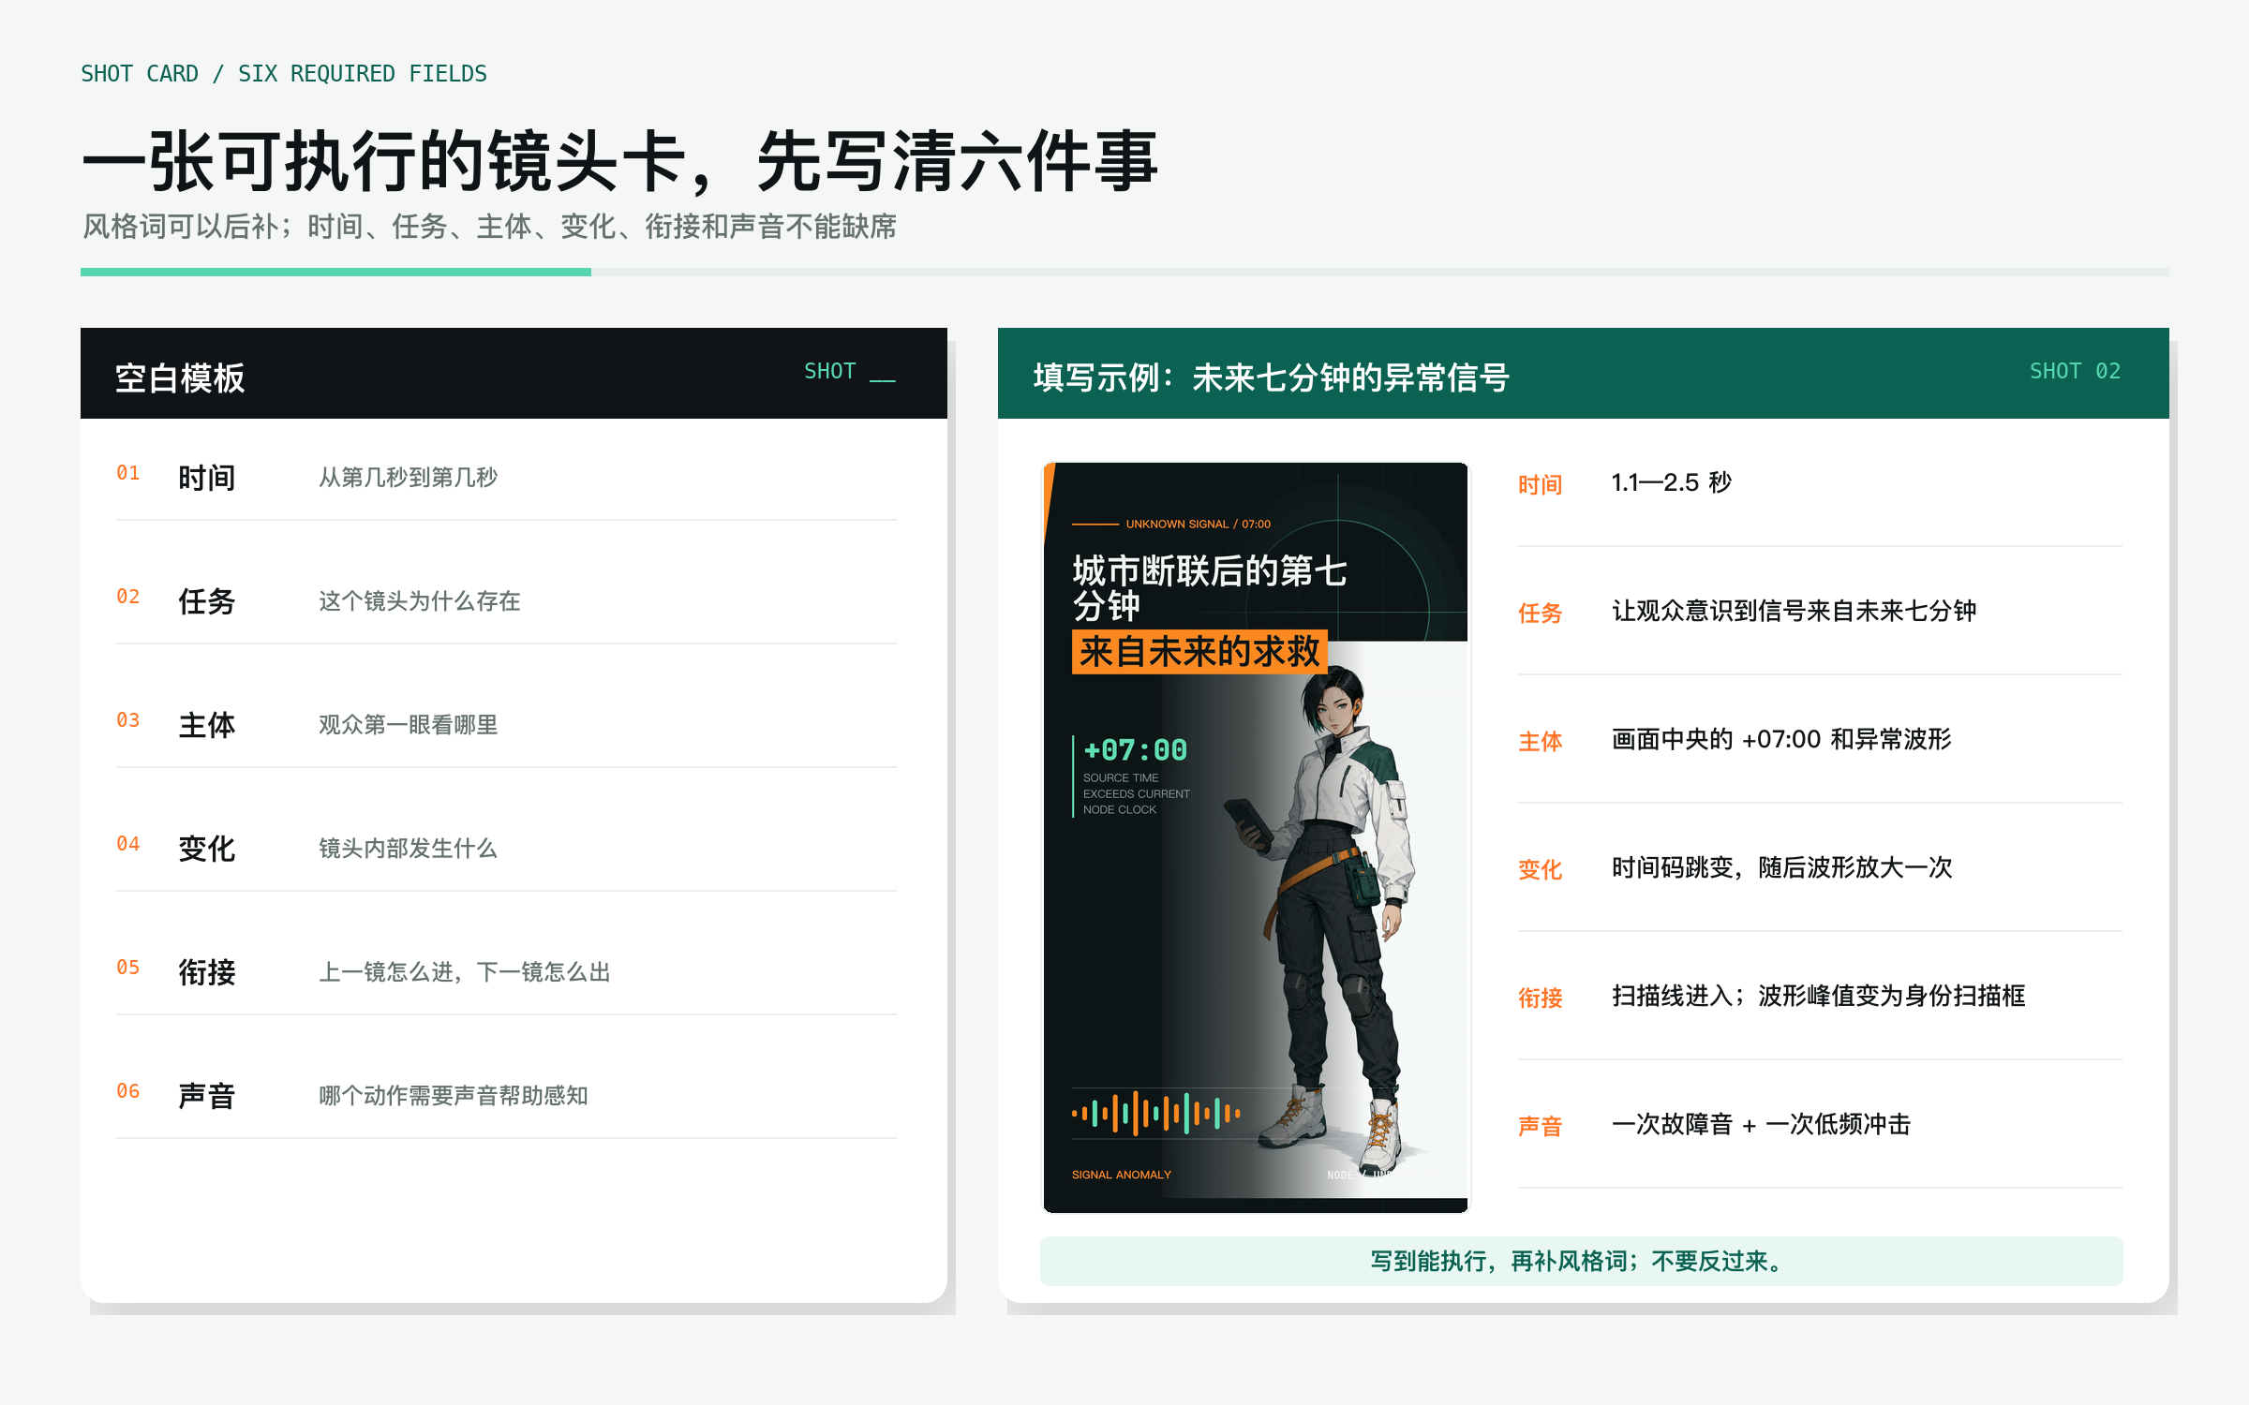The width and height of the screenshot is (2249, 1405).
Task: Click the hint '镜头内部发生什么'
Action: [408, 849]
